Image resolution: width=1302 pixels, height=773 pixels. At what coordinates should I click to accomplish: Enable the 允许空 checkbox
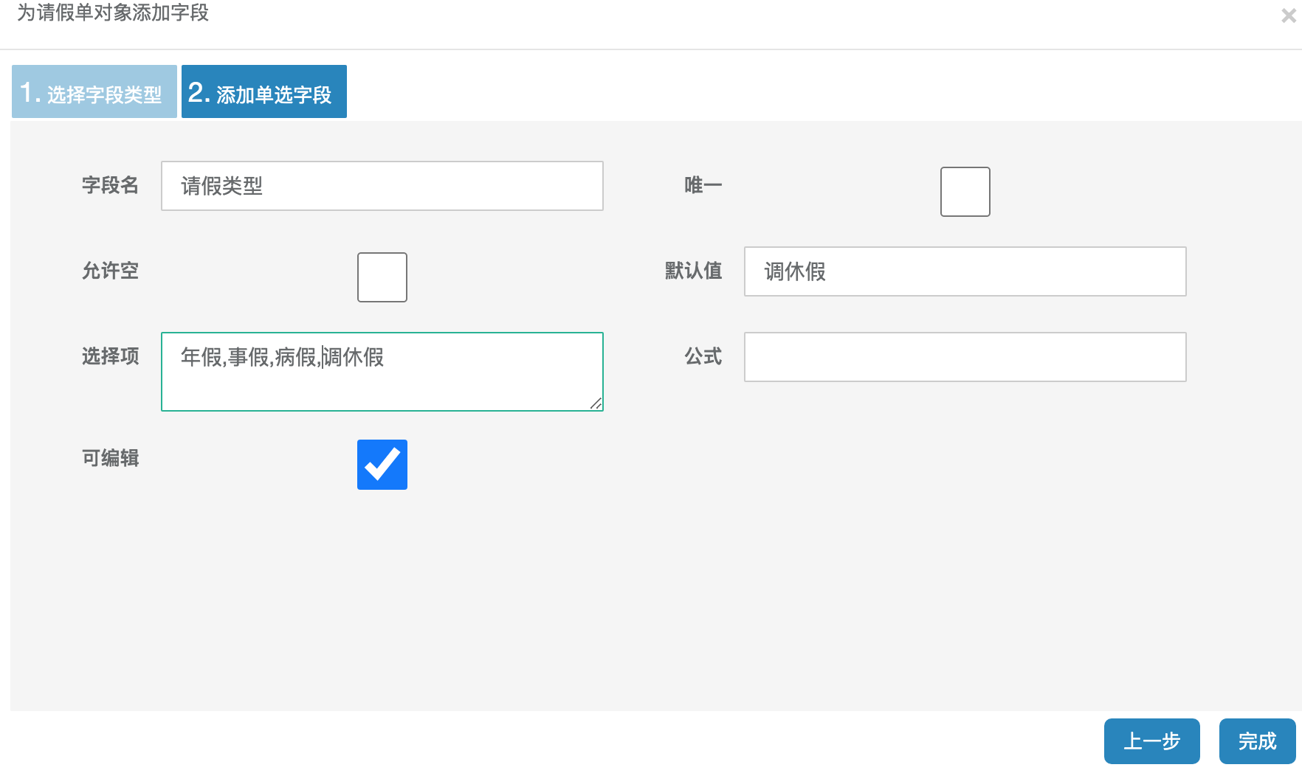(x=382, y=277)
